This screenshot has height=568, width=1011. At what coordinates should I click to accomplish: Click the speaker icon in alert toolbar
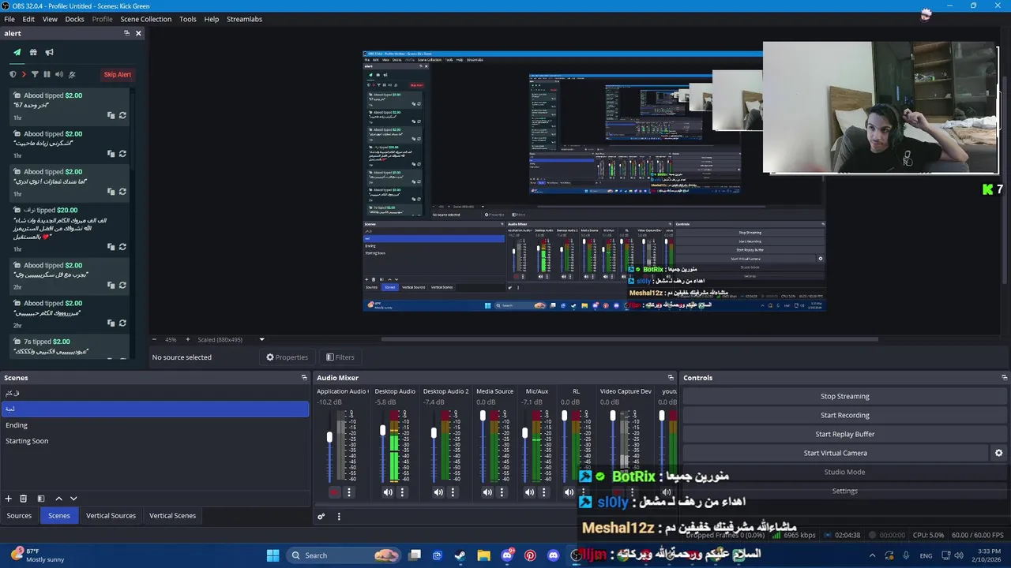59,74
